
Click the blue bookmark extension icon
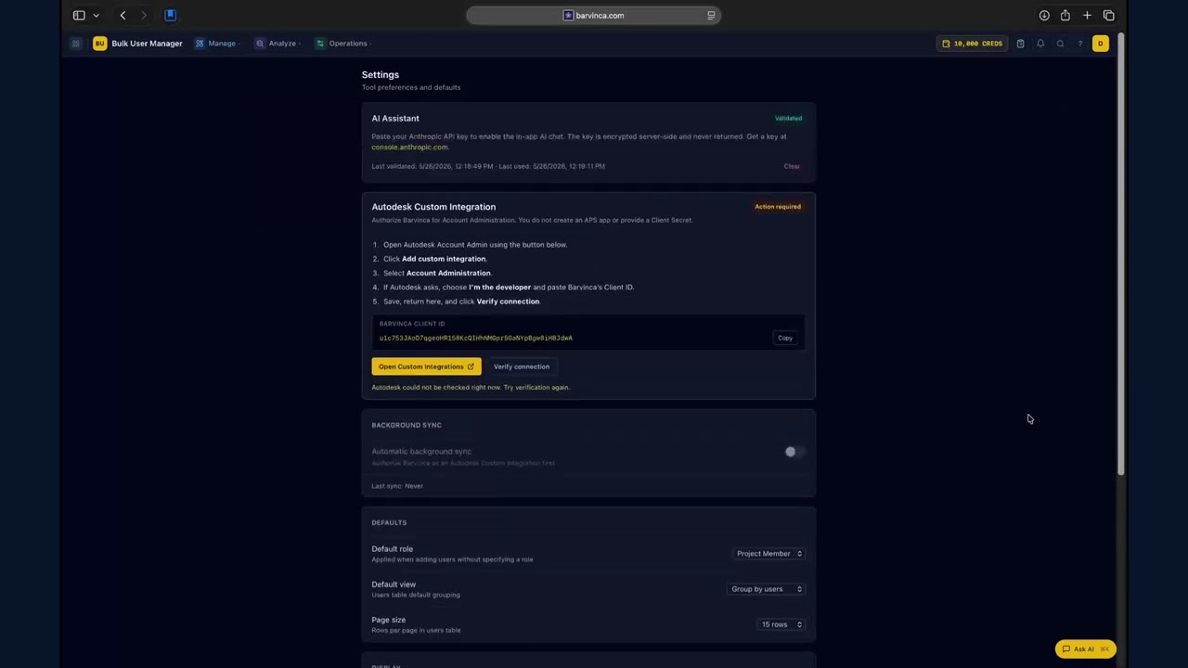tap(170, 15)
